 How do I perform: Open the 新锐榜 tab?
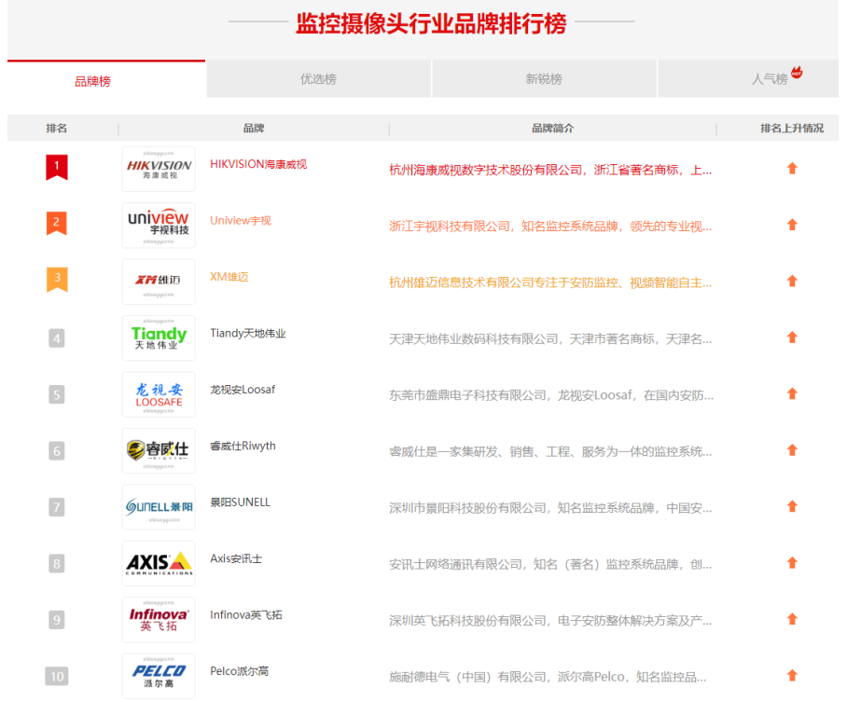tap(544, 79)
